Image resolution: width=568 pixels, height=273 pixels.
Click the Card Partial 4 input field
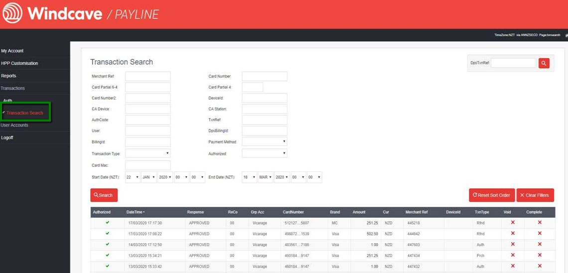coord(253,87)
